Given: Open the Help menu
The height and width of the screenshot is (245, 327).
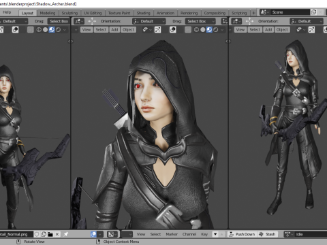Looking at the screenshot, I should click(7, 12).
